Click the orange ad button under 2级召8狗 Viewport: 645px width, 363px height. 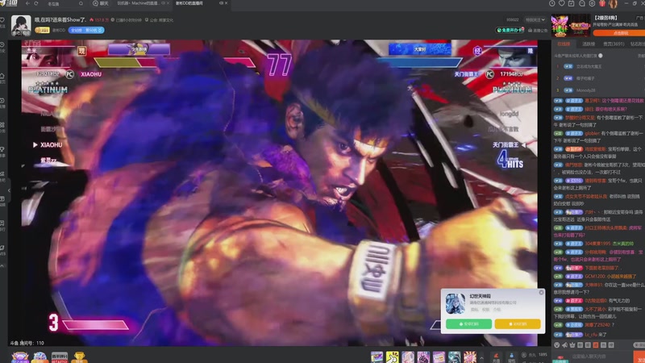coord(621,33)
